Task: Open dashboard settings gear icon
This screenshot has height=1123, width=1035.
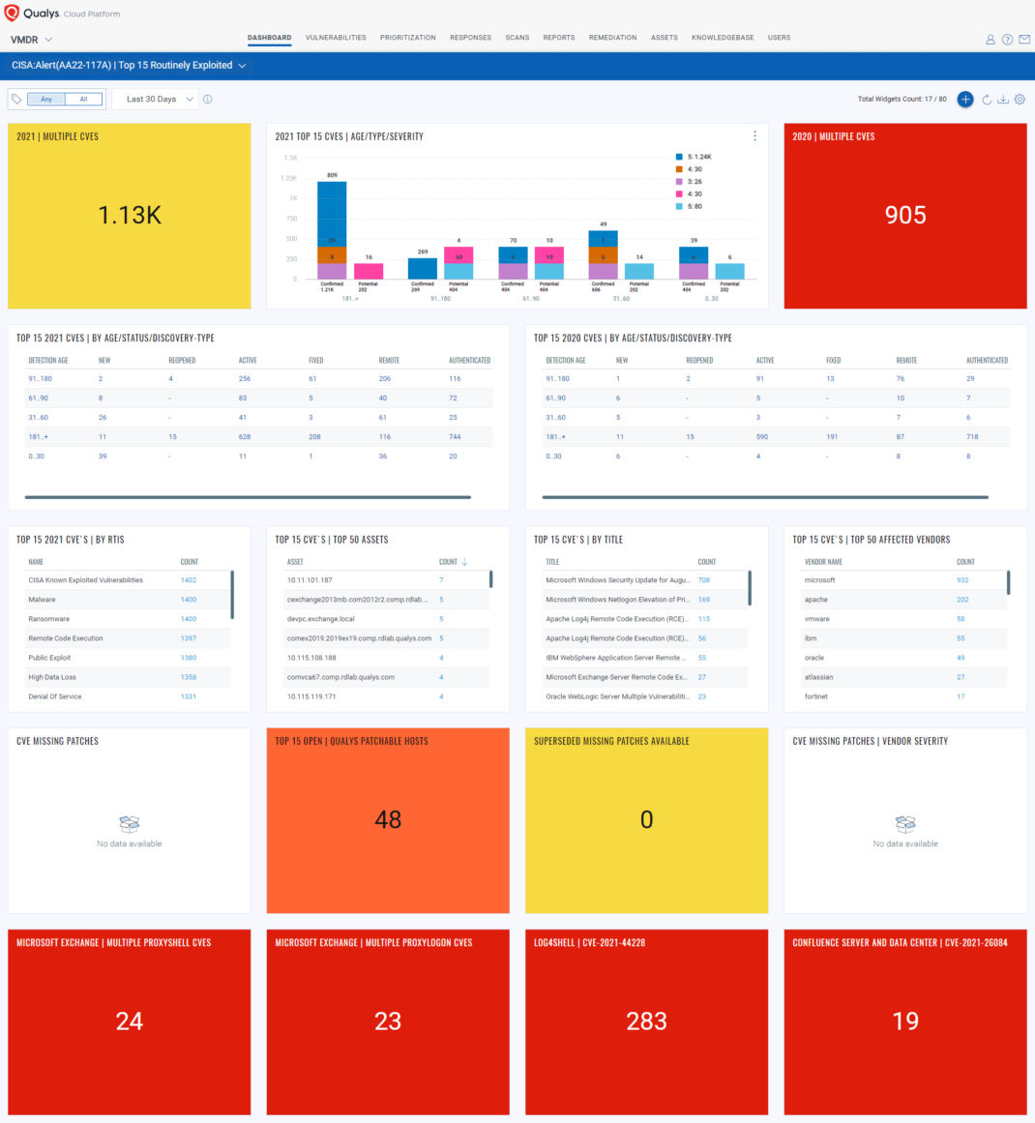Action: [x=1020, y=100]
